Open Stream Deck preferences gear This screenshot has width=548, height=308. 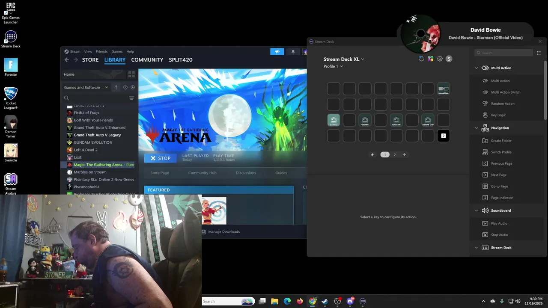coord(440,59)
